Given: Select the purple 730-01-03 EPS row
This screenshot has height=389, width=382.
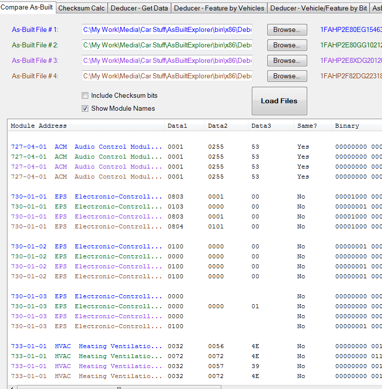Looking at the screenshot, I should [x=196, y=316].
